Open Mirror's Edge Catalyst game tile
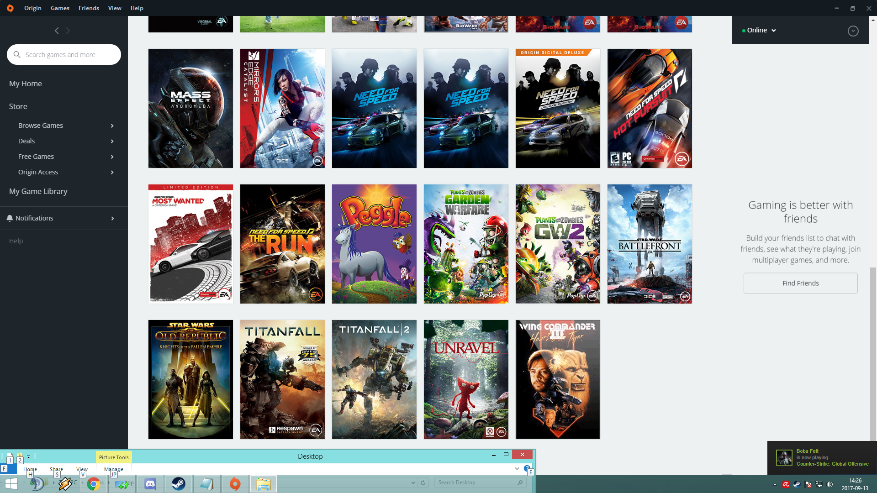The width and height of the screenshot is (877, 493). click(282, 108)
